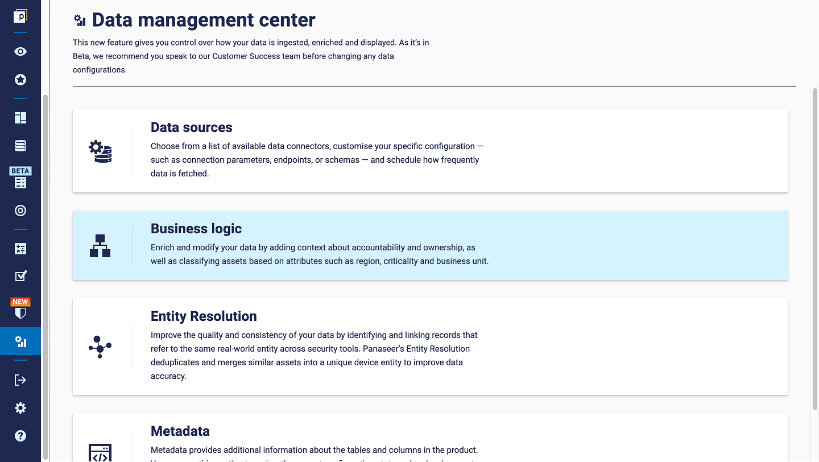This screenshot has width=819, height=462.
Task: Open the Entity Resolution card
Action: (x=430, y=346)
